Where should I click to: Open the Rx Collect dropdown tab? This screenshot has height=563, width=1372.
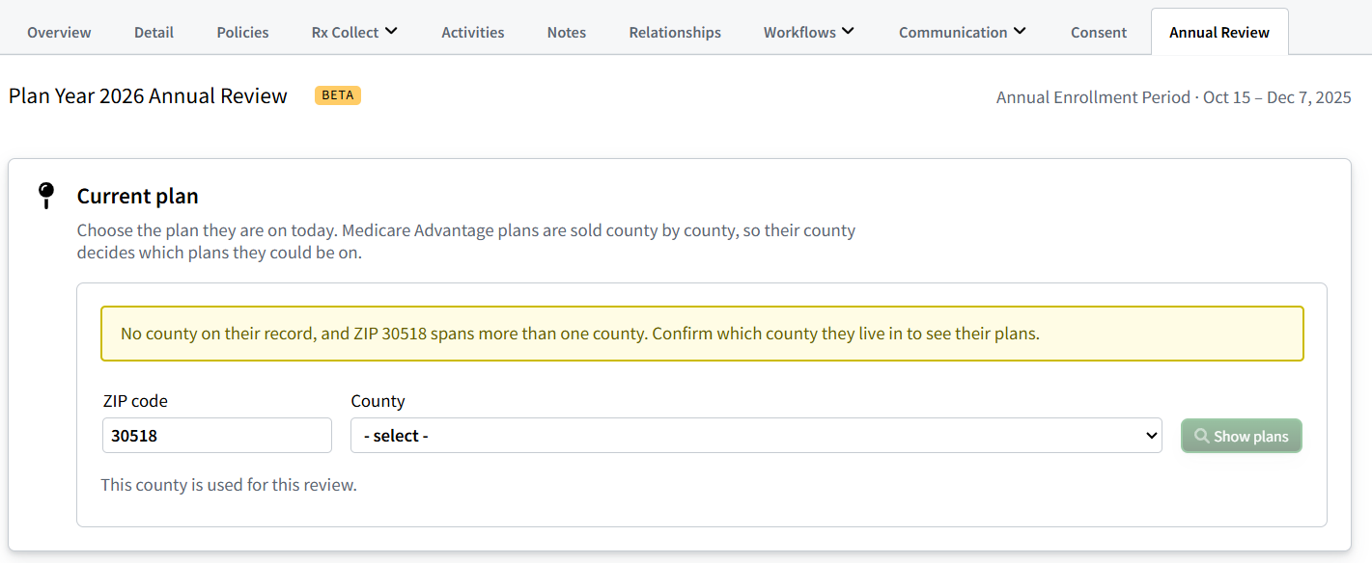[354, 32]
